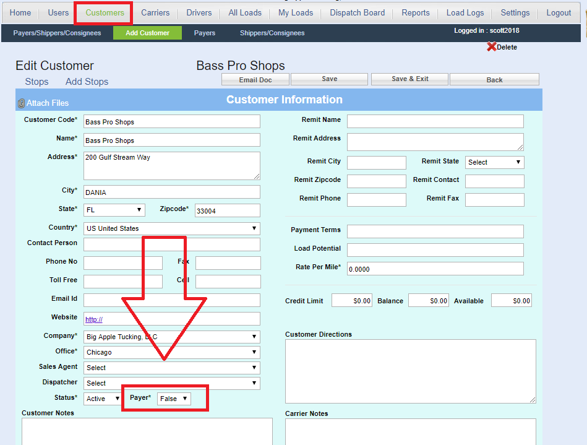
Task: Click the red X Delete icon
Action: pos(492,47)
